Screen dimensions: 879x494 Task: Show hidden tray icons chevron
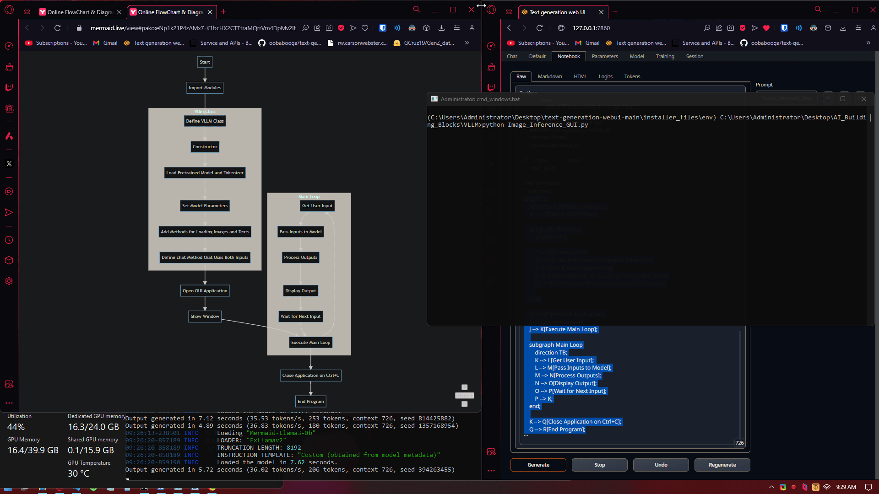(x=771, y=487)
